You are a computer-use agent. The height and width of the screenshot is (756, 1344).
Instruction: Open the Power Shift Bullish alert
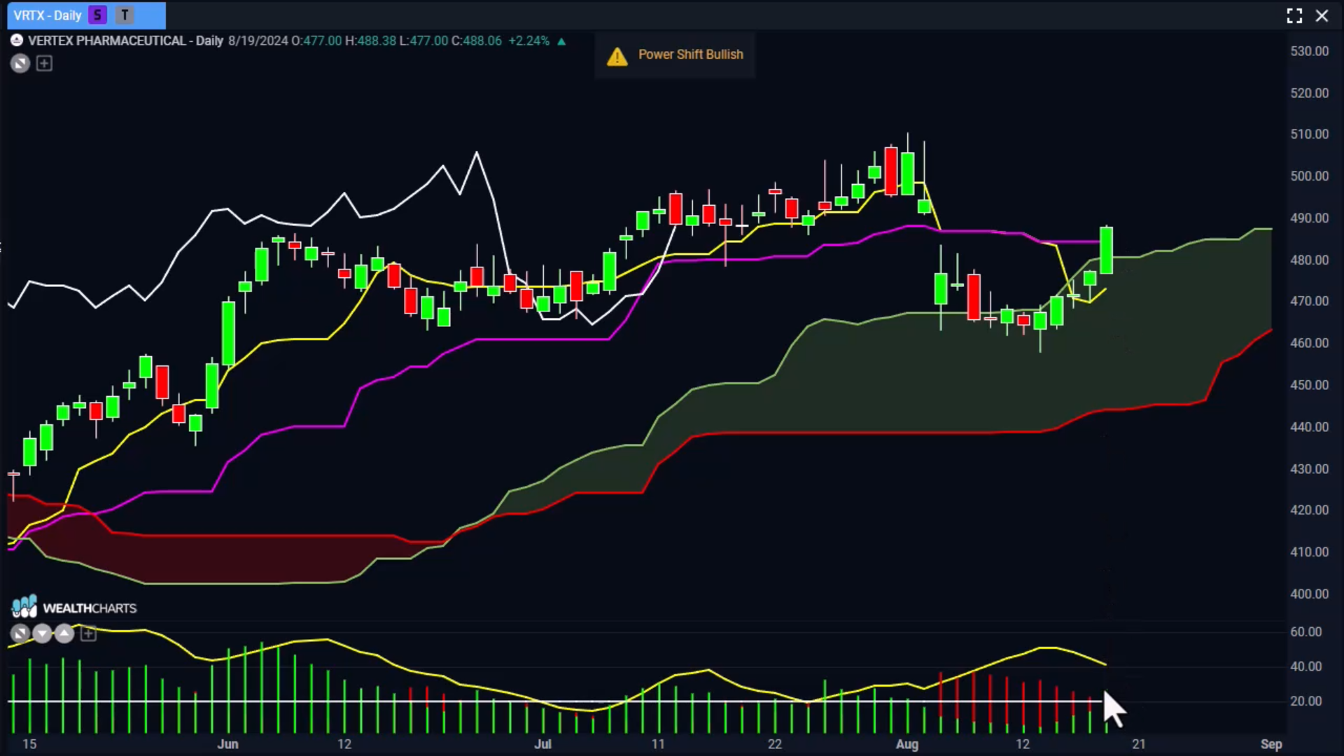pyautogui.click(x=675, y=55)
